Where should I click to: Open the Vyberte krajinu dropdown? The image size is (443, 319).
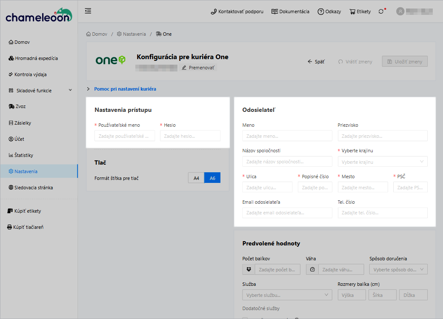pos(382,162)
